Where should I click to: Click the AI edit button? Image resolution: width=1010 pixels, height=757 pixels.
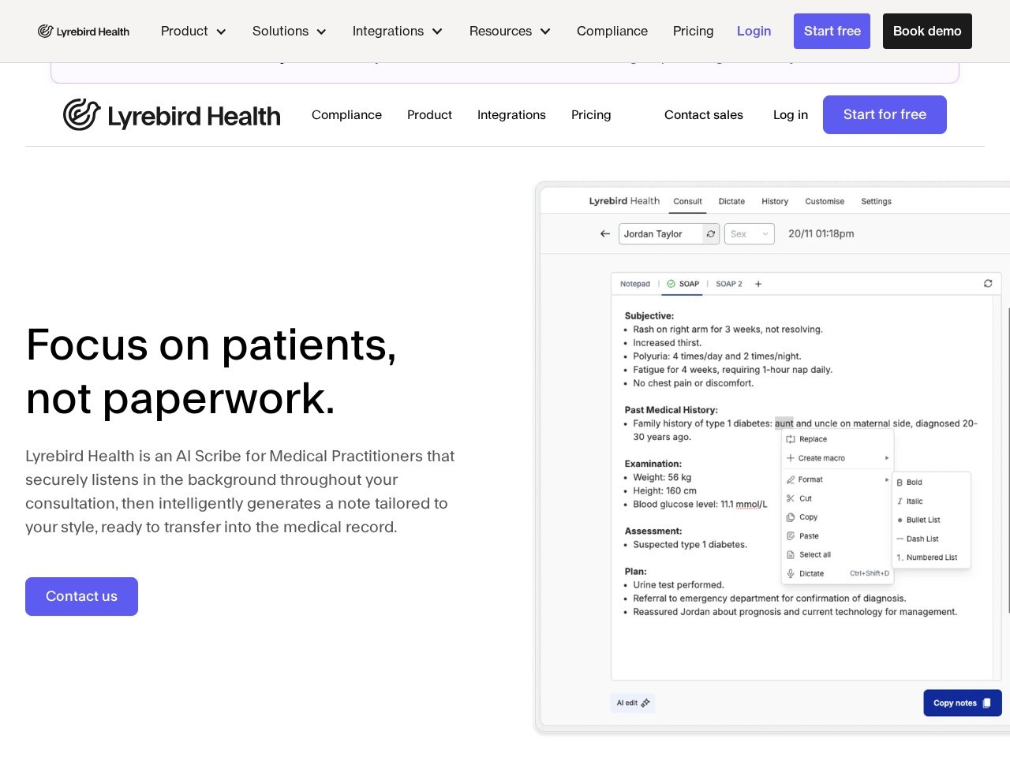tap(633, 703)
